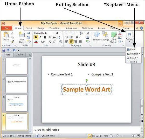The image size is (145, 139).
Task: Click the Clear Formatting icon
Action: tap(60, 41)
